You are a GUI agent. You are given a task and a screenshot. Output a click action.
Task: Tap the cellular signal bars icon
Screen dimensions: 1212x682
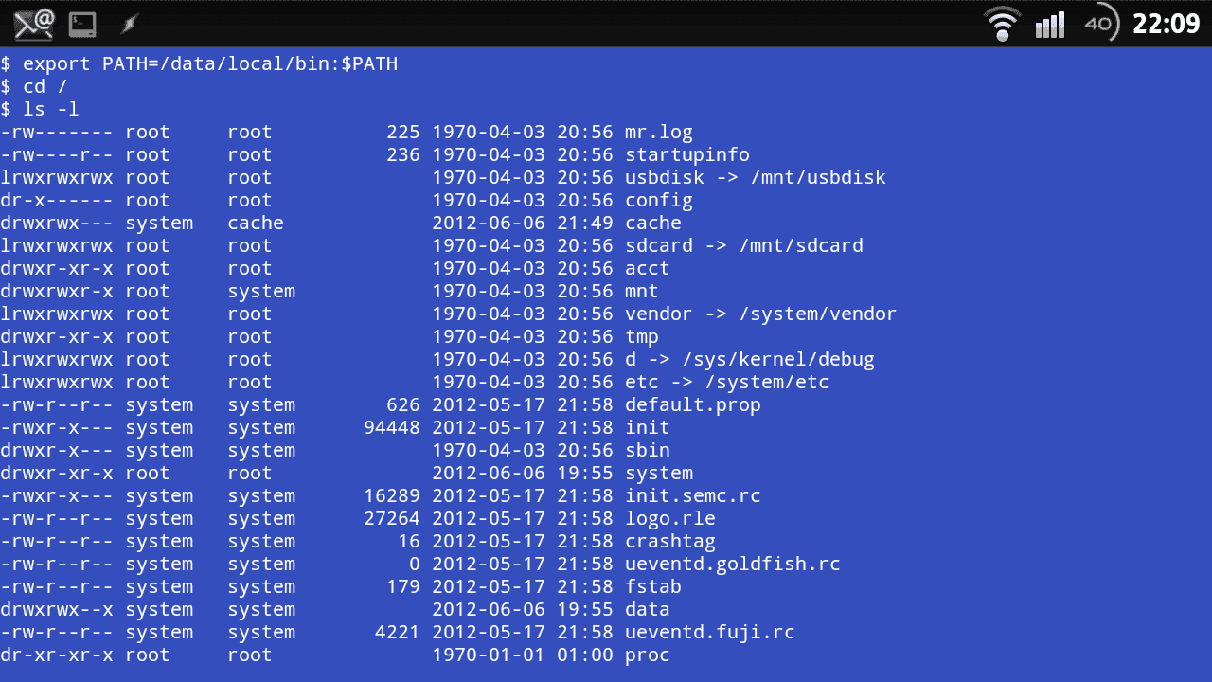tap(1050, 25)
